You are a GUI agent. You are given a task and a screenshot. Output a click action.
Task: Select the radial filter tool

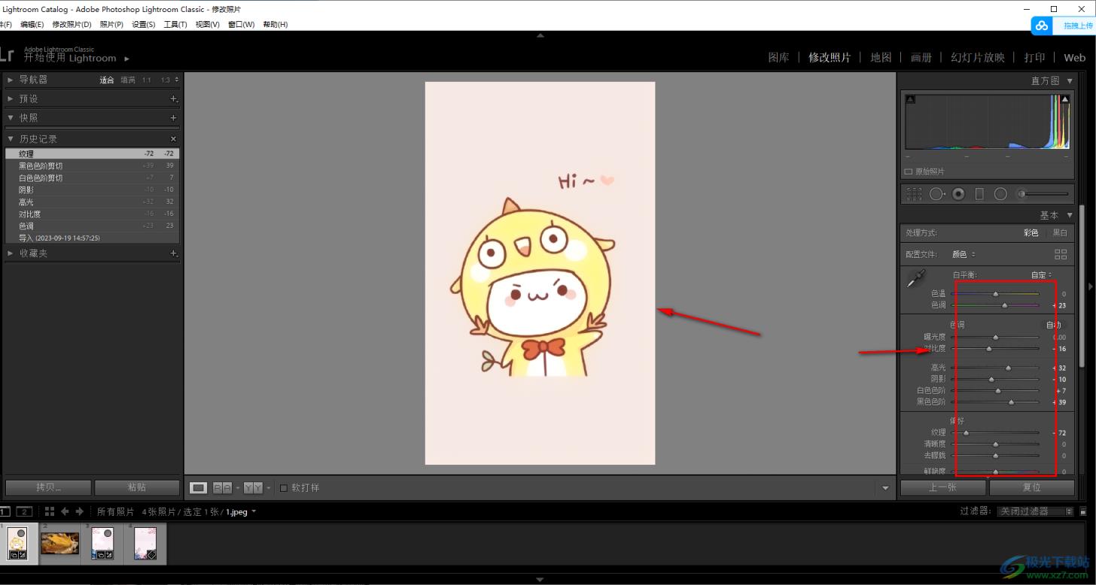(x=1000, y=194)
